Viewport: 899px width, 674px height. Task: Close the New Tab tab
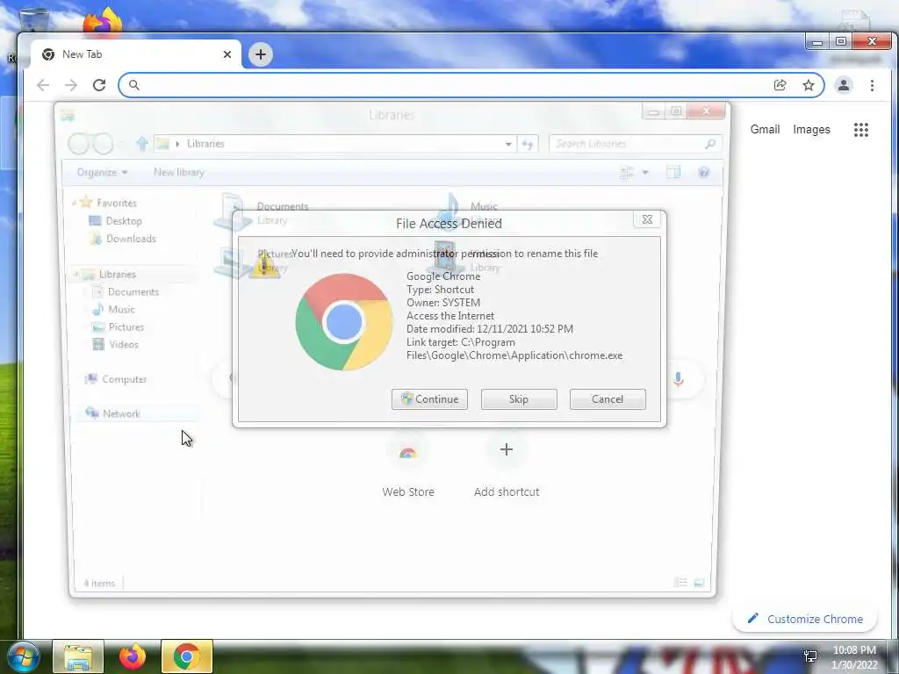tap(227, 54)
